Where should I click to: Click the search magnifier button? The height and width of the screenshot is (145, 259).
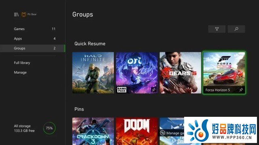pyautogui.click(x=236, y=29)
